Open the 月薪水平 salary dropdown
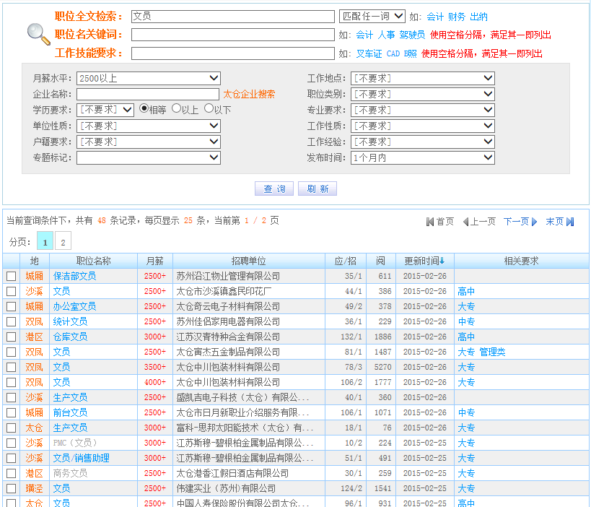 (x=148, y=78)
